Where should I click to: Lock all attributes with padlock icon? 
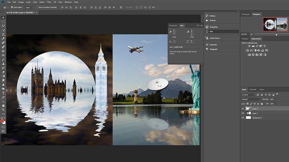tap(262, 104)
